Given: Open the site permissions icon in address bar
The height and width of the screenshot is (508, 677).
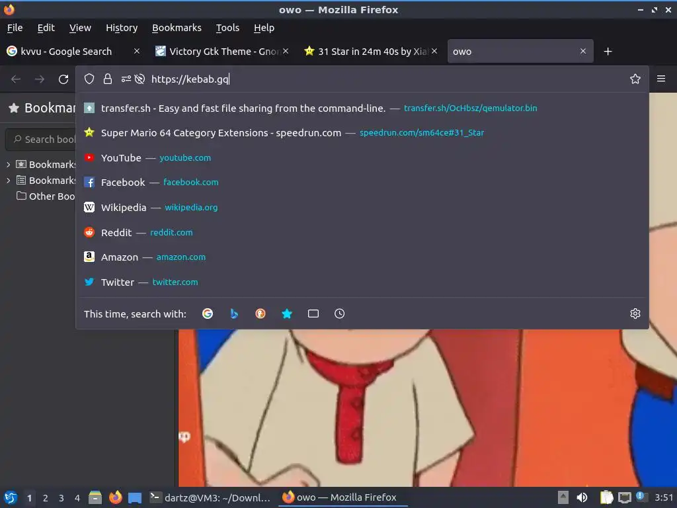Looking at the screenshot, I should pos(126,79).
